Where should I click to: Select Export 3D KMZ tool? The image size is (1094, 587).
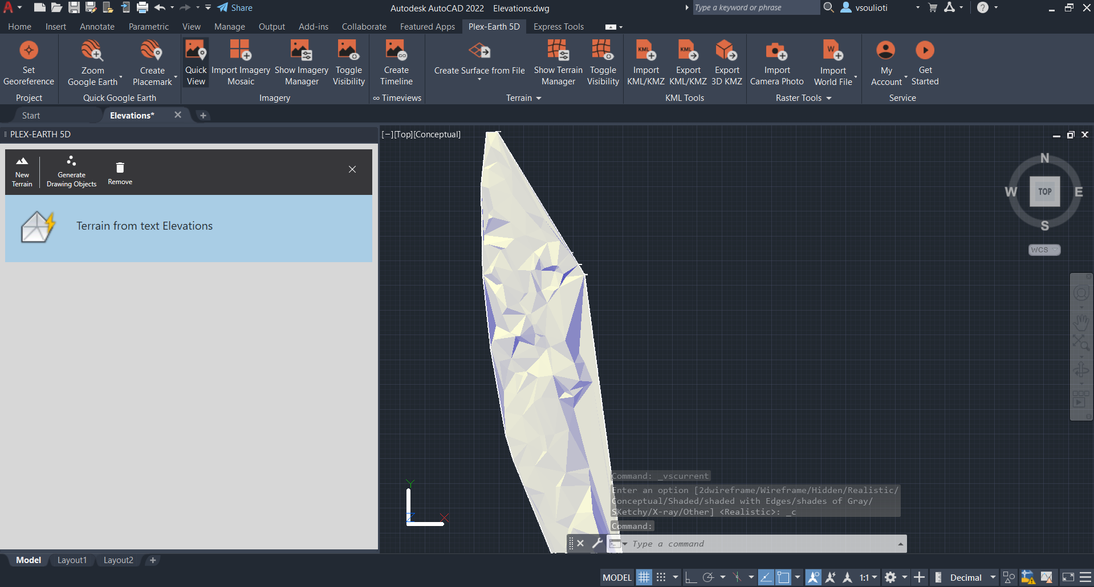pyautogui.click(x=727, y=63)
